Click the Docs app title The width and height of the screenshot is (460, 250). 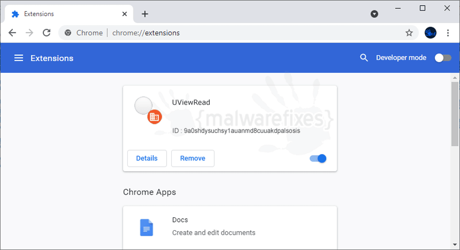click(x=180, y=220)
